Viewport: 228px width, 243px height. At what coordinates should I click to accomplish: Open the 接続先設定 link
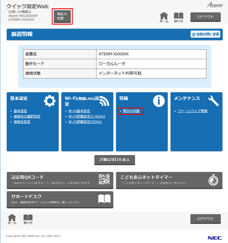click(22, 122)
